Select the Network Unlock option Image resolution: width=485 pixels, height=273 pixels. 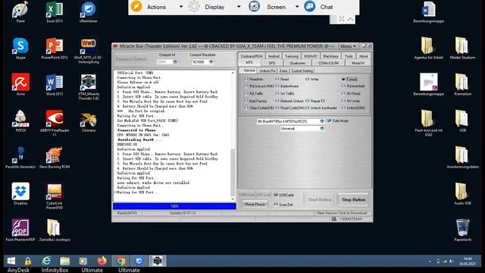coord(289,101)
